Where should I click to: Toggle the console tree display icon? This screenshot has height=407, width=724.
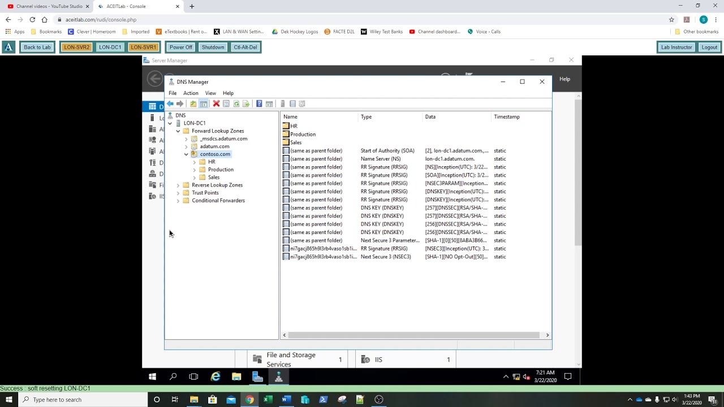(204, 104)
